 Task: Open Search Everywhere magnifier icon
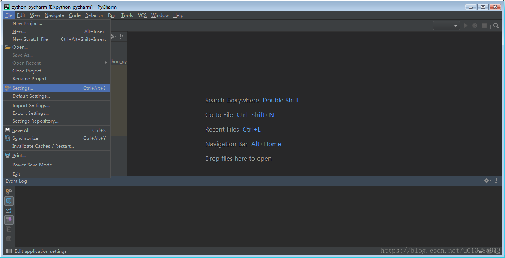496,25
